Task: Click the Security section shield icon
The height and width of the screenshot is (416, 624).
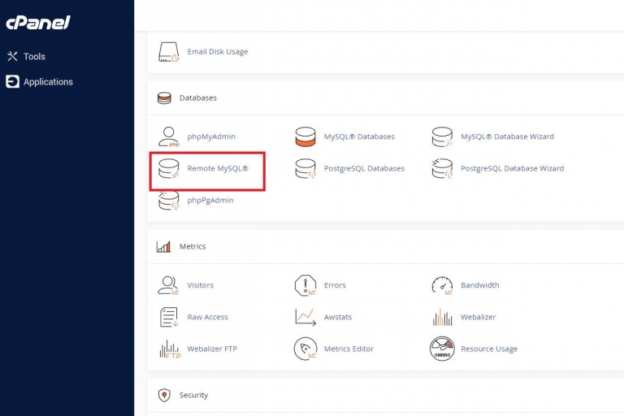Action: tap(164, 396)
